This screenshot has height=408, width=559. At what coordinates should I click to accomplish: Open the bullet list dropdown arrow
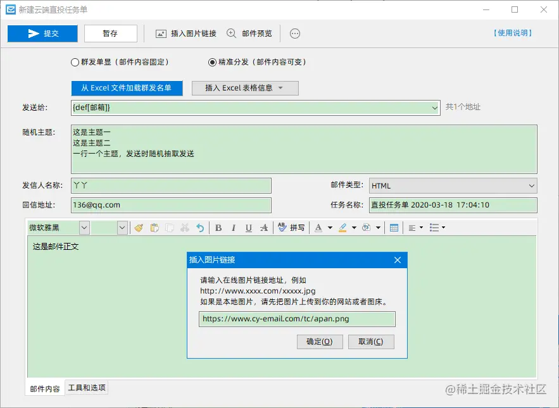(444, 228)
